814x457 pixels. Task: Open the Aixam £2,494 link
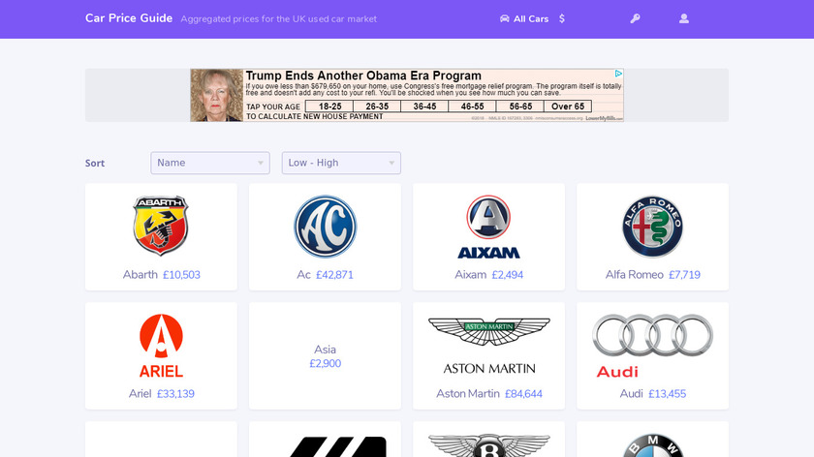click(488, 275)
